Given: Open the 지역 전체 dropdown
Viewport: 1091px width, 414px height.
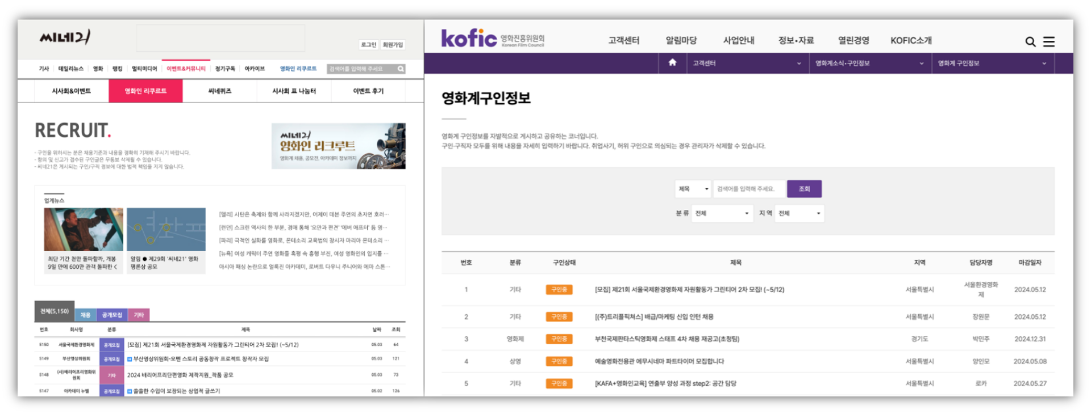Looking at the screenshot, I should (799, 213).
